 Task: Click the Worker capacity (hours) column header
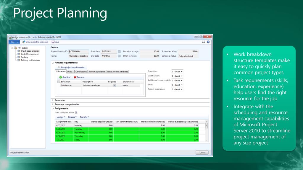101,122
